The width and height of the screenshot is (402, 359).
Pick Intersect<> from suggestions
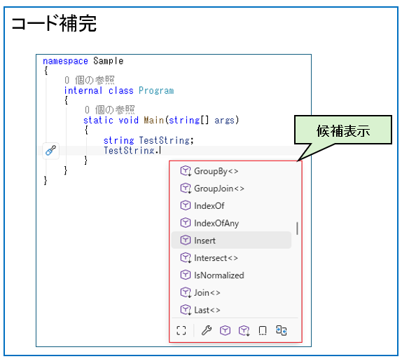(x=231, y=258)
